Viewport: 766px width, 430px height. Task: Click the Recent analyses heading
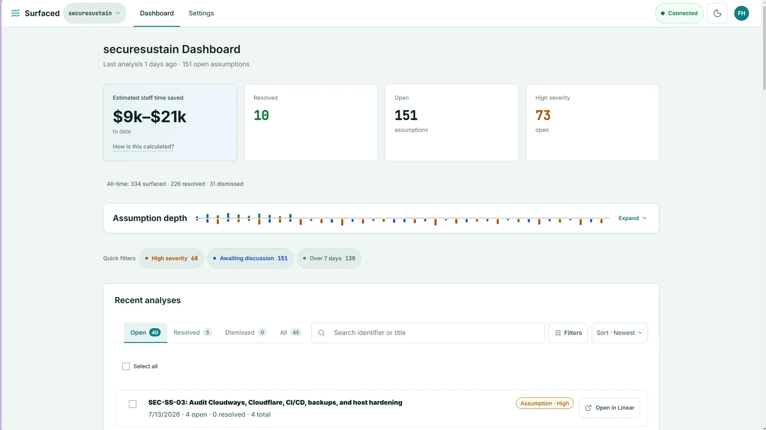(147, 300)
